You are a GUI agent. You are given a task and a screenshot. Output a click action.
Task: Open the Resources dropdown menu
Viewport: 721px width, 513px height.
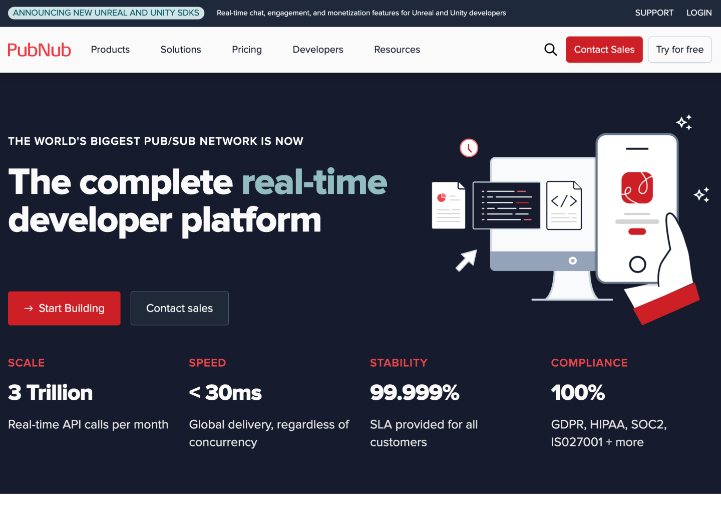397,49
